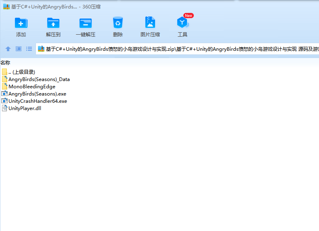Screen dimensions: 319x231
Task: Open the 图片压缩 image compression tool
Action: (150, 22)
